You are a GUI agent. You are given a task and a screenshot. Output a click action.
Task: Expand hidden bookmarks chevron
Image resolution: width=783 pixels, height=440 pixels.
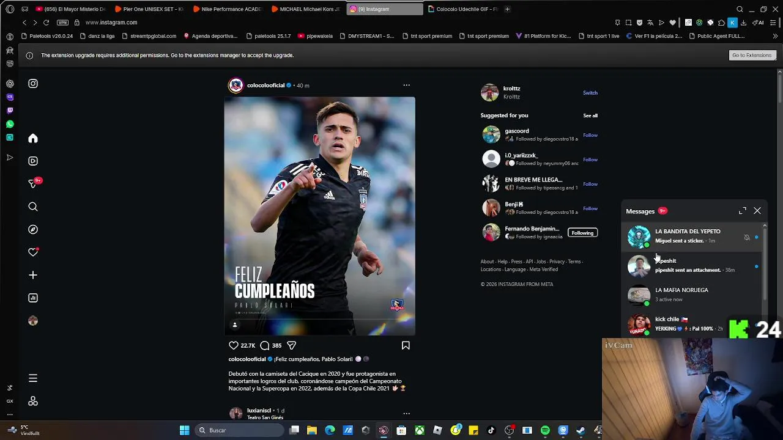click(776, 36)
